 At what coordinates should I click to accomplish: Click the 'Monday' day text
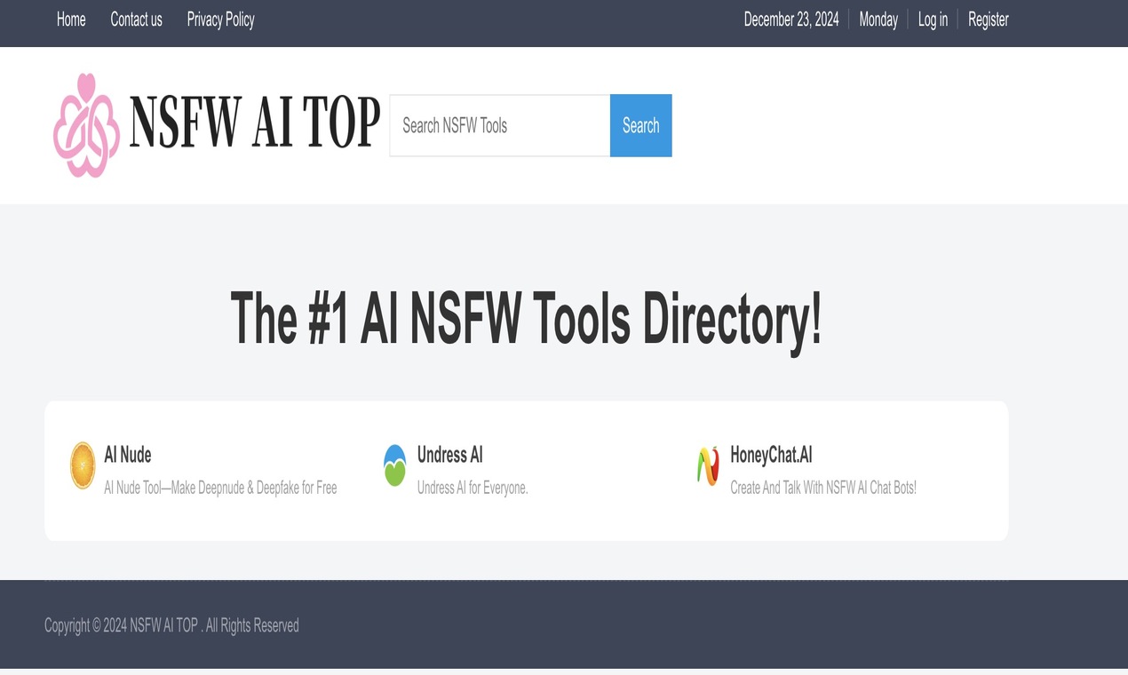point(878,20)
